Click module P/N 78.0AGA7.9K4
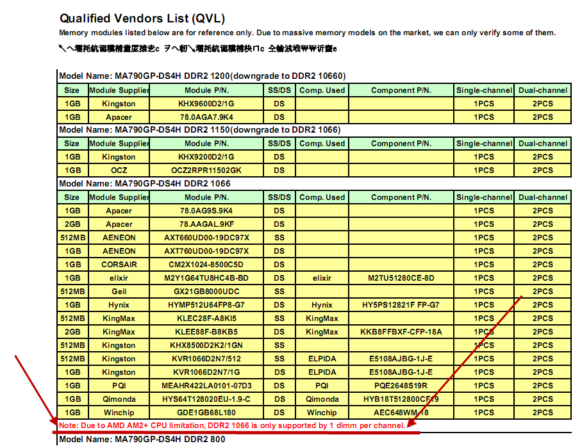This screenshot has height=446, width=573. click(206, 117)
